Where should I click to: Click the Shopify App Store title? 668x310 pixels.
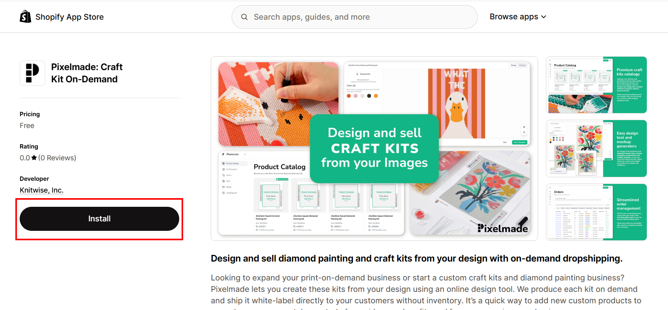70,17
